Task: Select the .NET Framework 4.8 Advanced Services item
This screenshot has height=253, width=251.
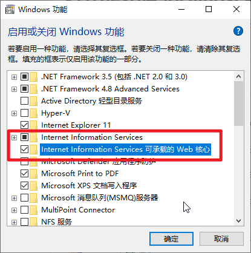Action: pyautogui.click(x=110, y=89)
